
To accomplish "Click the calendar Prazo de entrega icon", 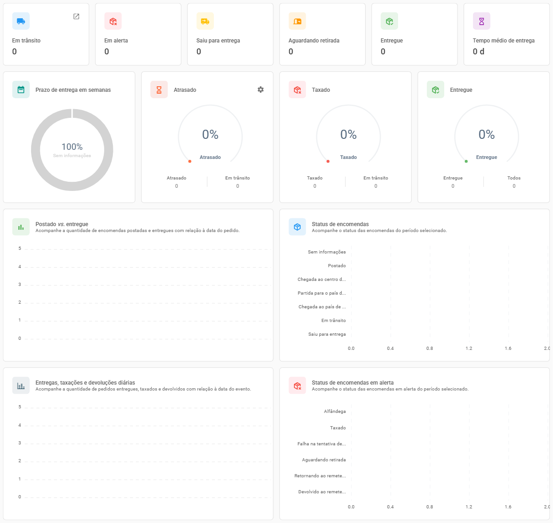I will tap(21, 90).
